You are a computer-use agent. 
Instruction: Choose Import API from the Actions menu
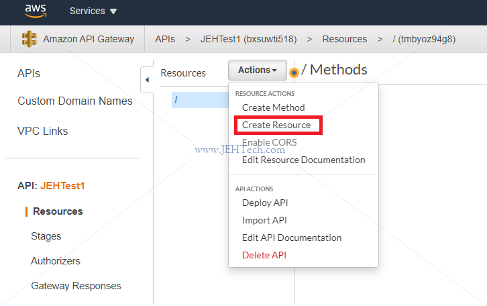click(x=264, y=220)
